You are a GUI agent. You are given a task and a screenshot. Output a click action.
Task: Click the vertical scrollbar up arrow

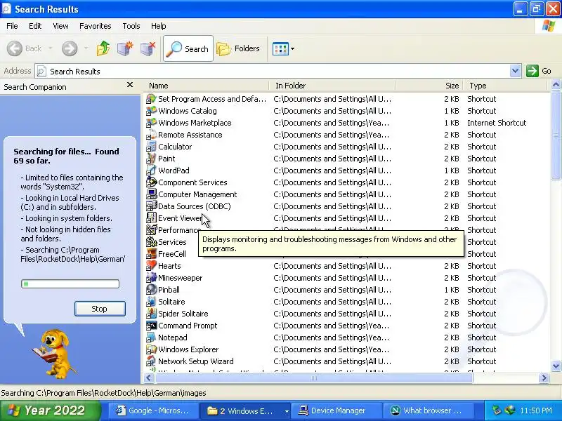click(556, 85)
